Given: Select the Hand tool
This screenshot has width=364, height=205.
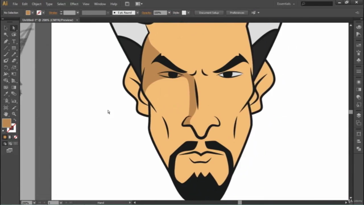Looking at the screenshot, I should coord(6,114).
